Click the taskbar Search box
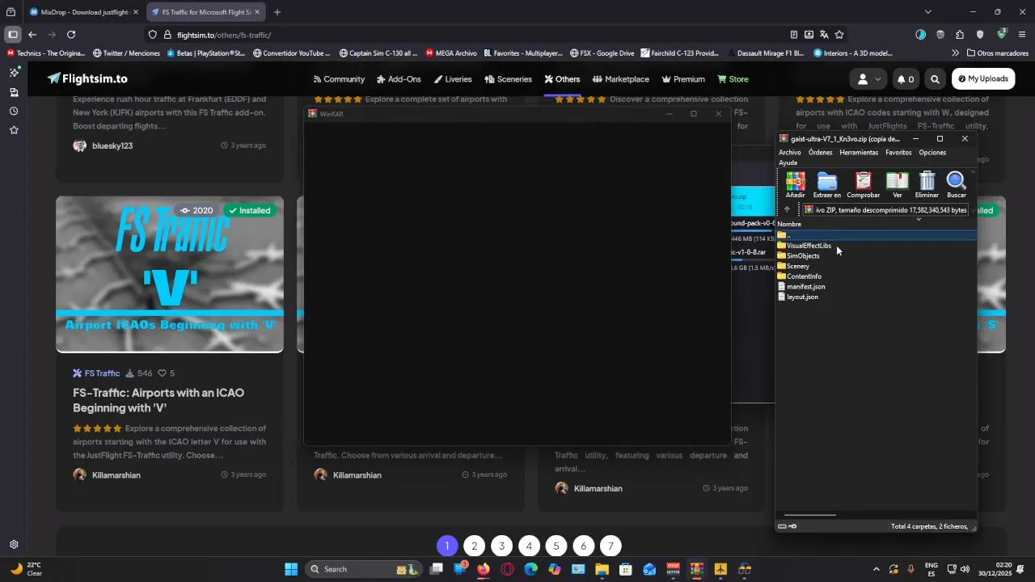The image size is (1035, 582). click(x=364, y=569)
